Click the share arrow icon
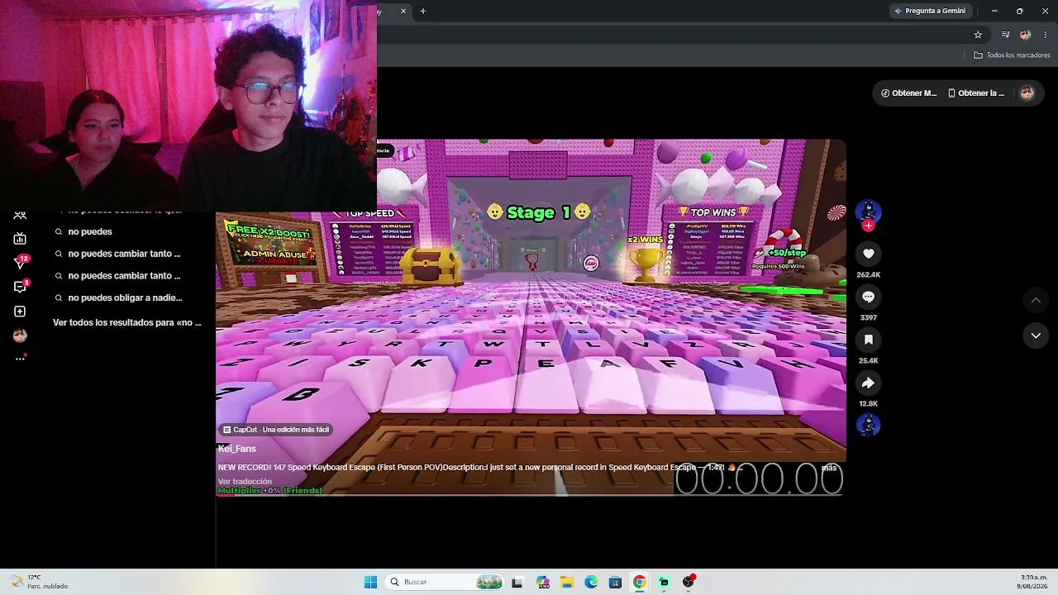1058x595 pixels. (x=868, y=383)
